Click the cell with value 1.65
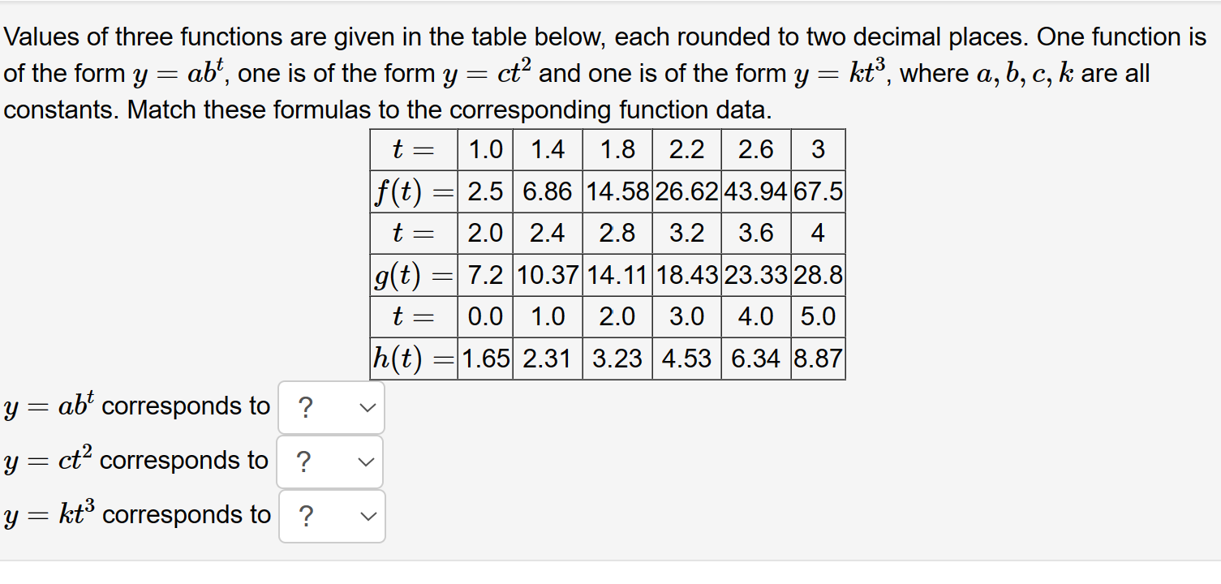The image size is (1221, 584). [484, 357]
